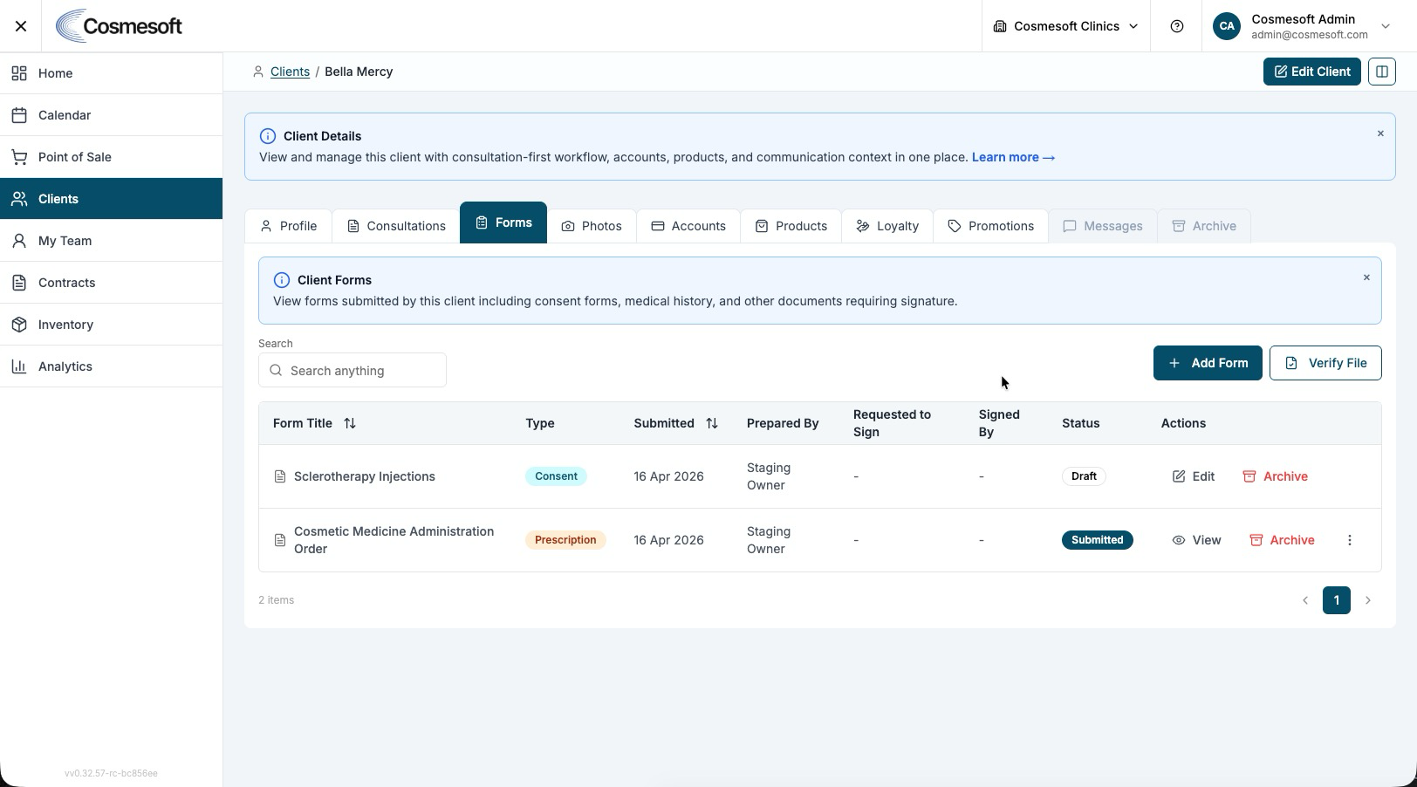Viewport: 1417px width, 787px height.
Task: Click the Verify File button
Action: click(1325, 363)
